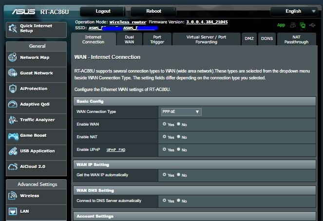Click the WAN - Internet Connection heading
Viewport: 323px width, 221px height.
(x=107, y=57)
